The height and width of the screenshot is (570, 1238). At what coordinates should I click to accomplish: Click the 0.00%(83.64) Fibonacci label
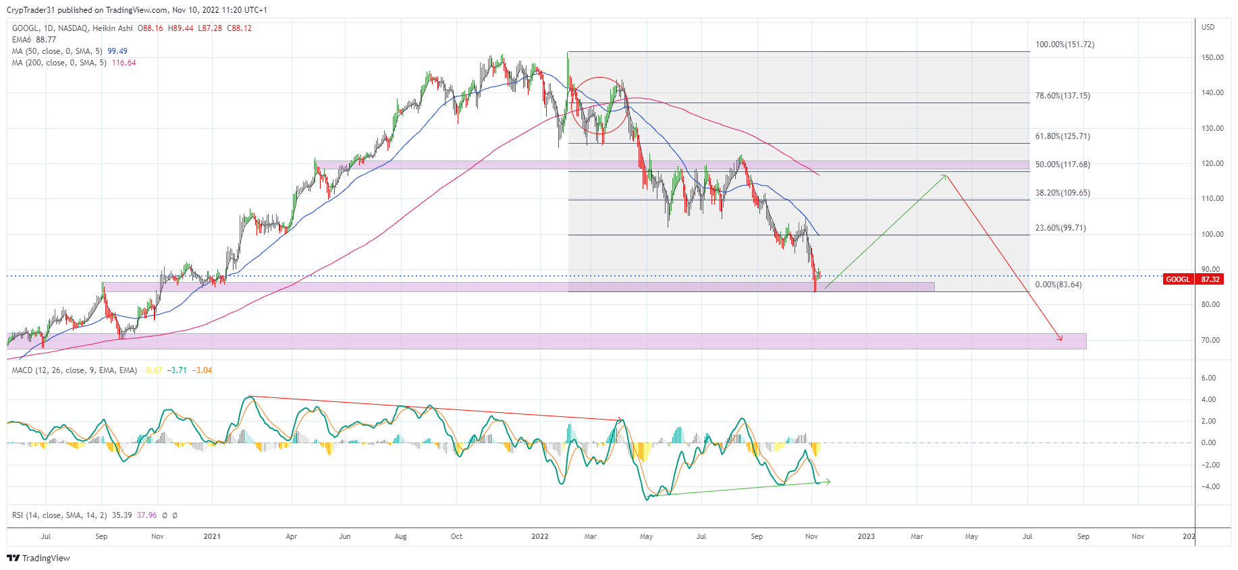[1058, 285]
